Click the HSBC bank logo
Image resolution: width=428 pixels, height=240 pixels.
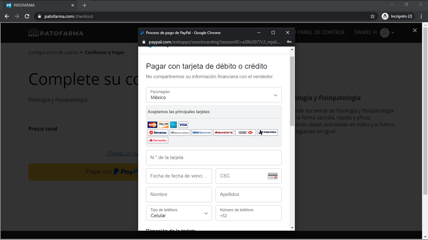245,132
